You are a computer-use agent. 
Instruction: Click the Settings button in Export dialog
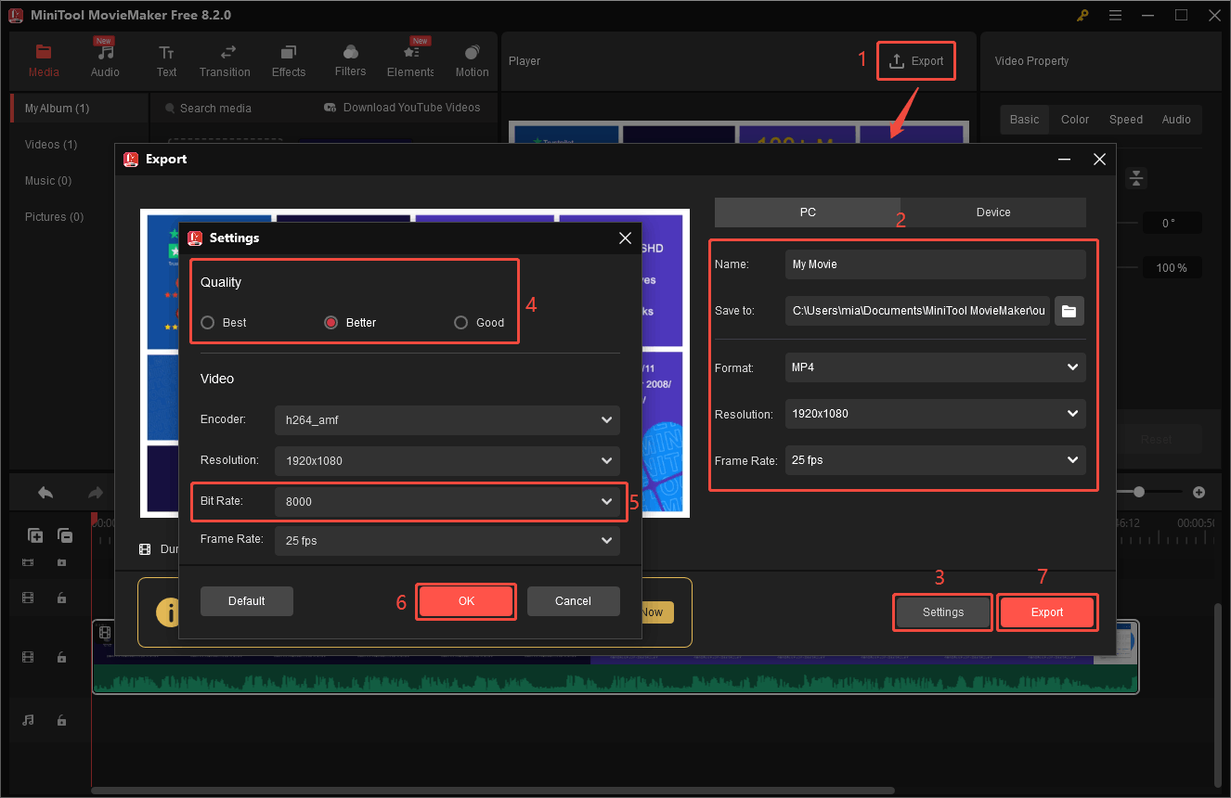[943, 612]
